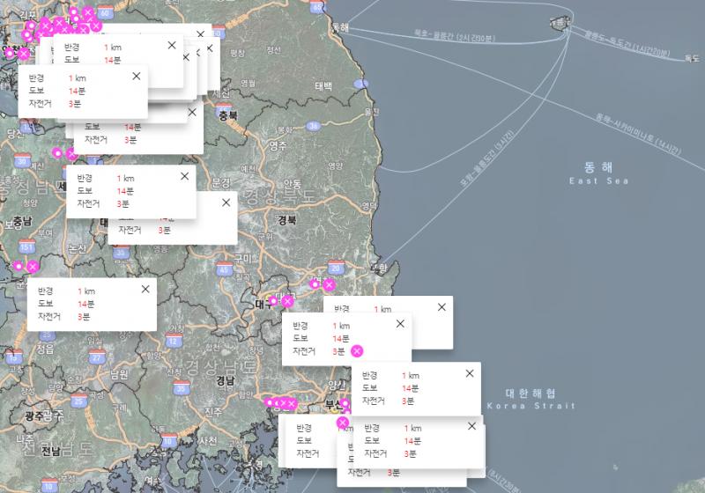Click the 전남 province label
This screenshot has height=493, width=705.
(51, 451)
